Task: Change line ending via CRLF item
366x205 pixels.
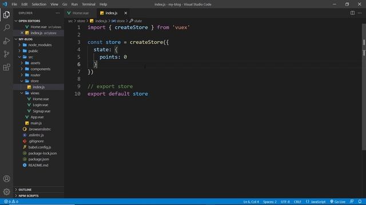Action: click(x=297, y=202)
